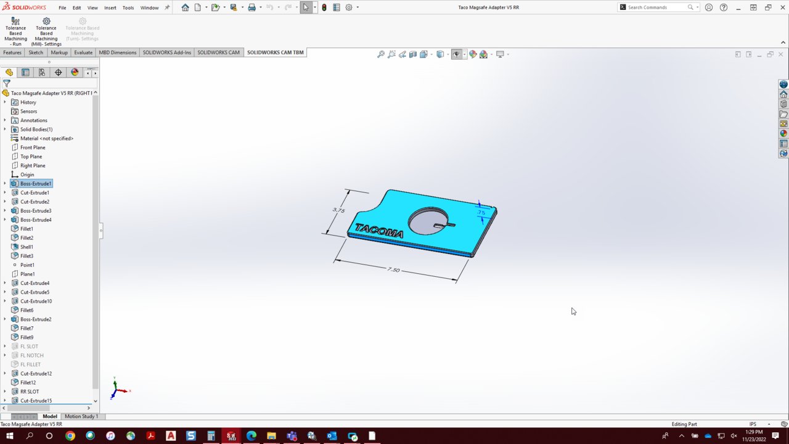Switch to the Sketch tab
This screenshot has width=789, height=444.
(x=36, y=52)
